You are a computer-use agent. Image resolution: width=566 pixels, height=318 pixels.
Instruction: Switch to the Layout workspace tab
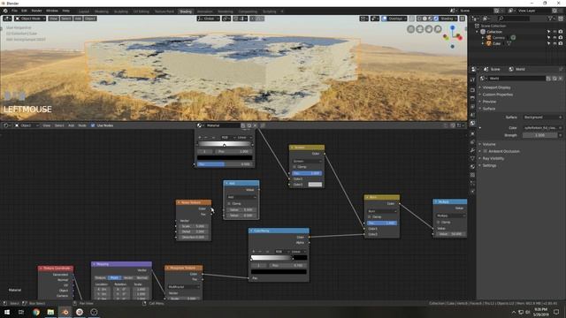tap(84, 11)
